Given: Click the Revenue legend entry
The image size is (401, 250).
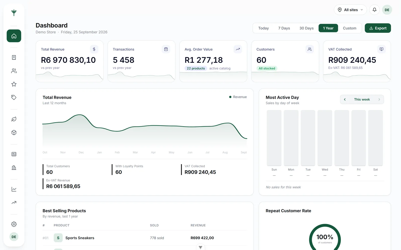Looking at the screenshot, I should [238, 97].
